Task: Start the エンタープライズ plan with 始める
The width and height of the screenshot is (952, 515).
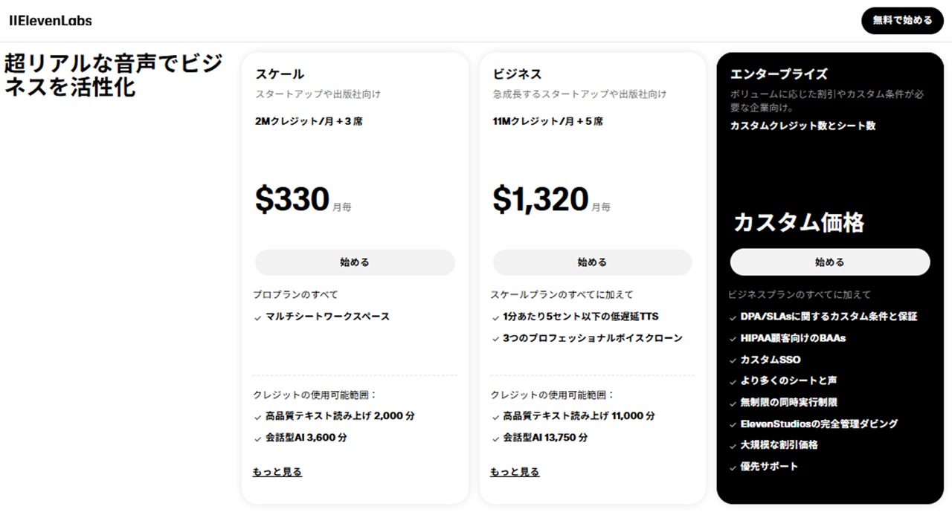Action: pos(830,262)
